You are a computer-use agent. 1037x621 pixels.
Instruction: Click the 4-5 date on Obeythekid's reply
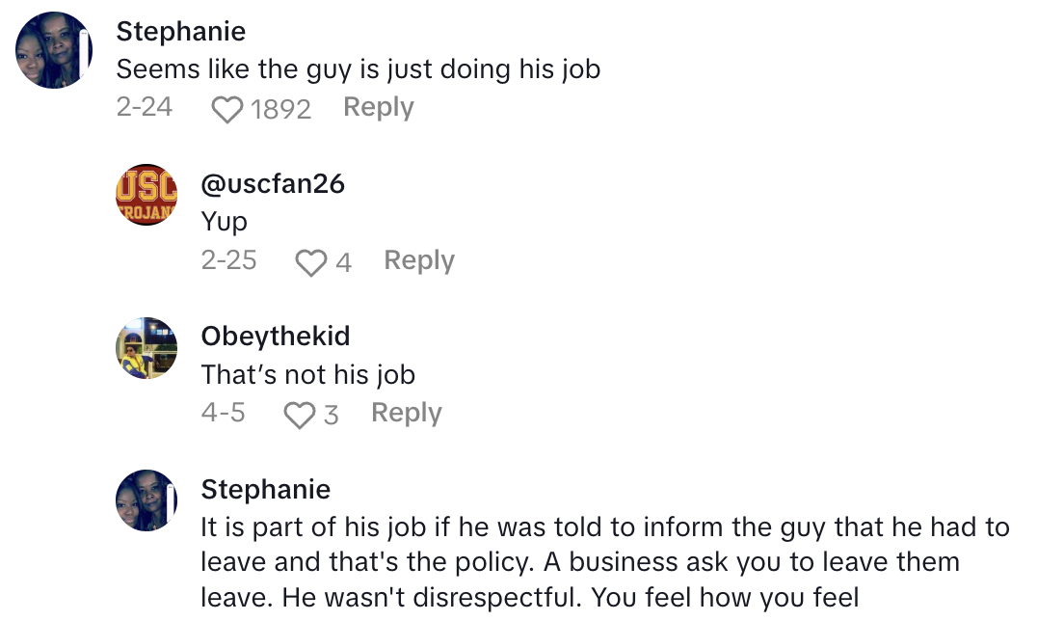224,413
